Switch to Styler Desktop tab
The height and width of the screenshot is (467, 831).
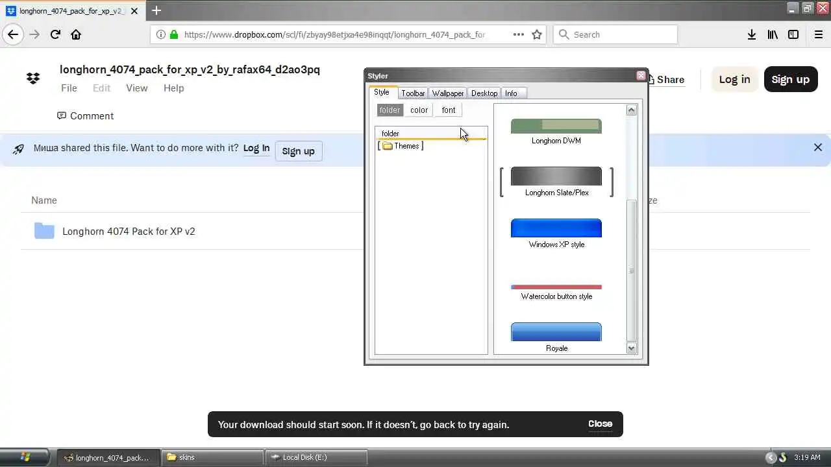click(x=484, y=93)
